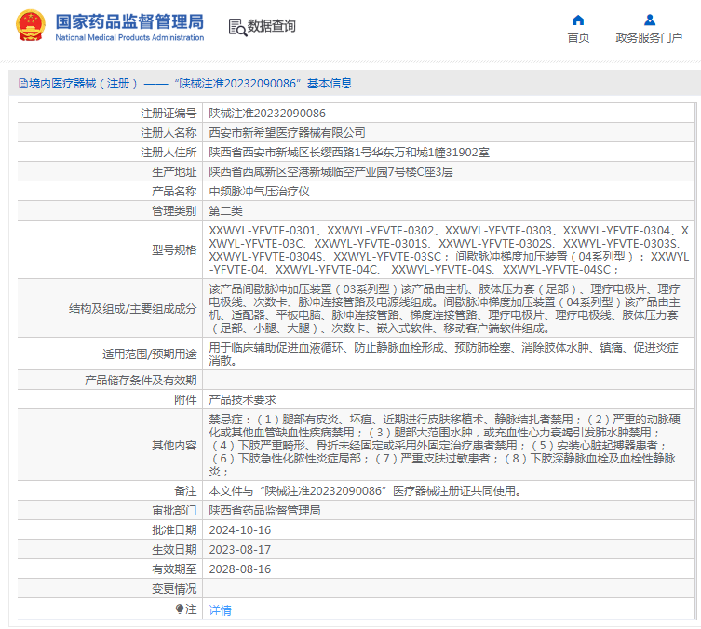This screenshot has height=629, width=701.
Task: Click the national emblem logo
Action: click(x=31, y=26)
